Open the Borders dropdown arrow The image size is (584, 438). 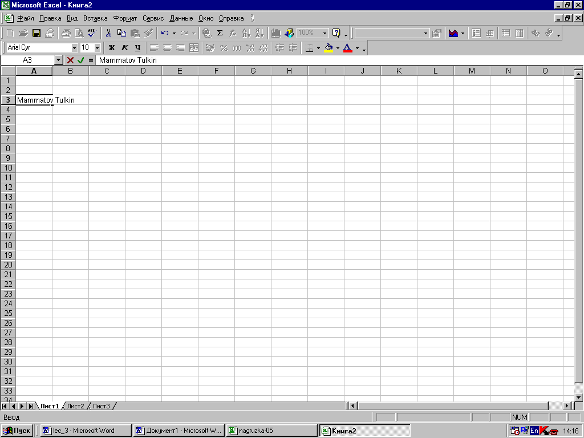click(x=318, y=48)
